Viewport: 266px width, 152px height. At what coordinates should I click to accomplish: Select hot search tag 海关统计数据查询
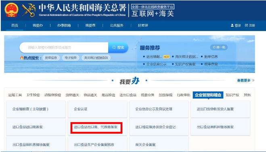tap(96, 58)
